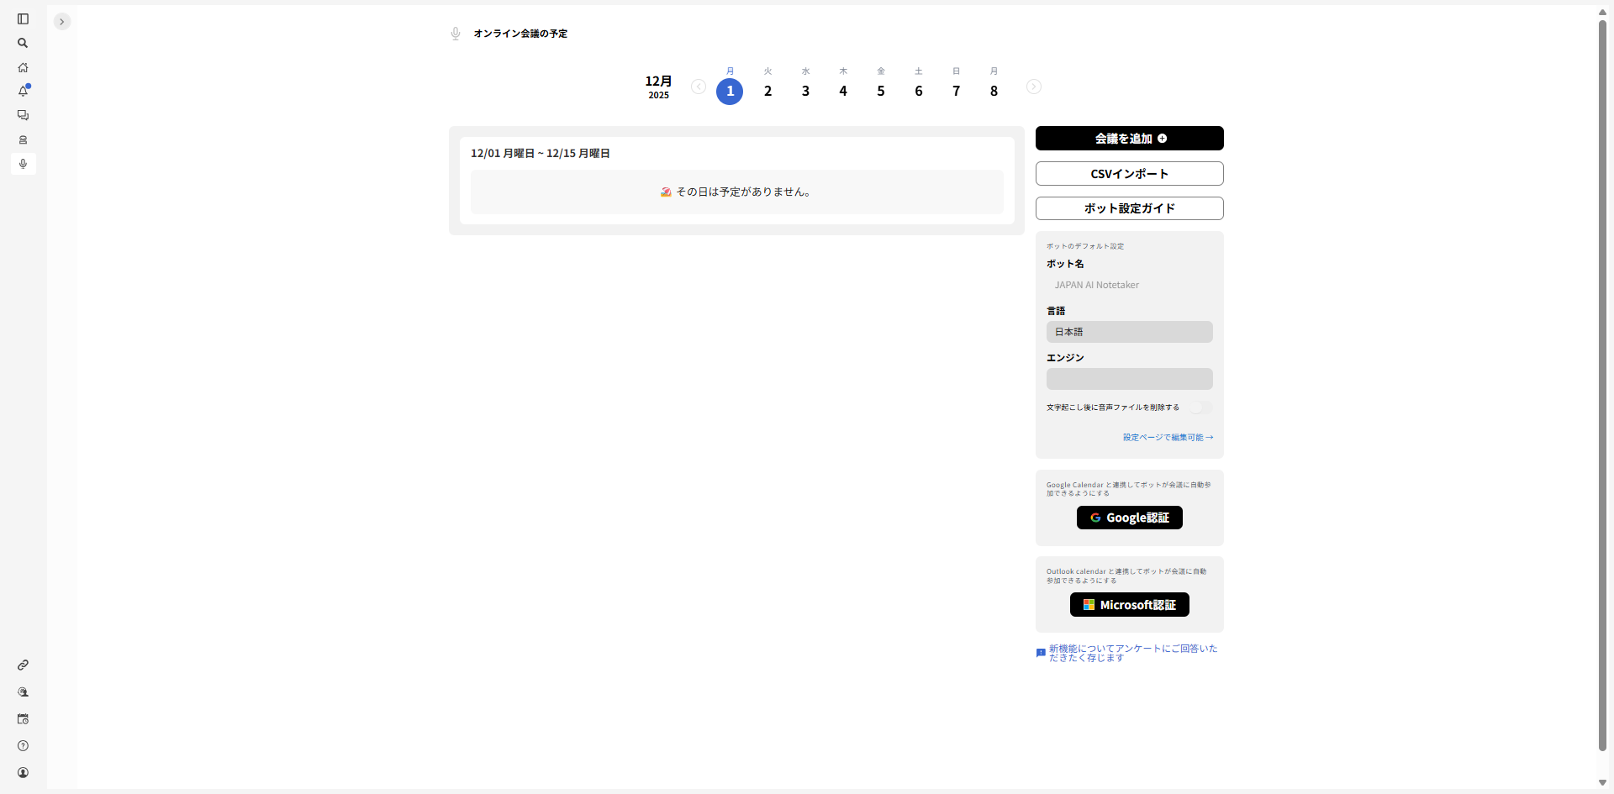Go to home via sidebar icon

coord(23,67)
